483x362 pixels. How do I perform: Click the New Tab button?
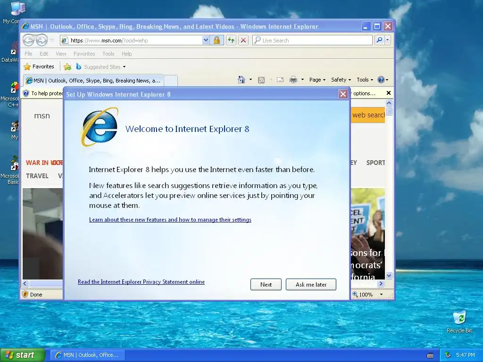click(x=171, y=81)
